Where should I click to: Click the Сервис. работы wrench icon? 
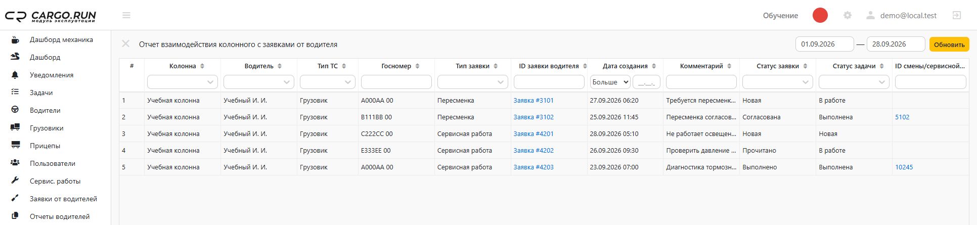[15, 181]
